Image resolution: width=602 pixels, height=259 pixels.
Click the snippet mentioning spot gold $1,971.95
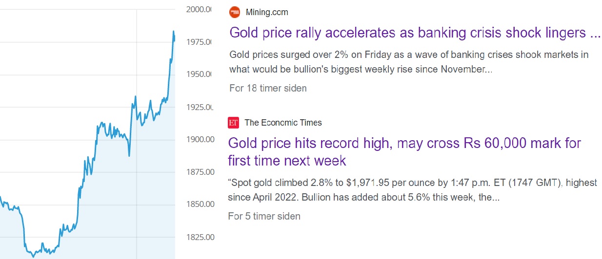coord(412,191)
